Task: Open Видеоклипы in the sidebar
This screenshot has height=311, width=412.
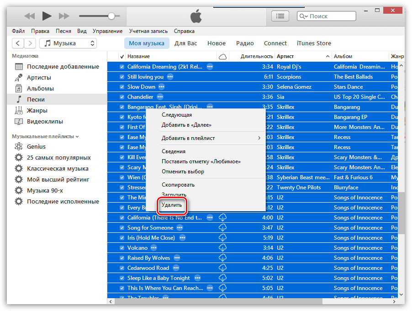Action: tap(57, 122)
